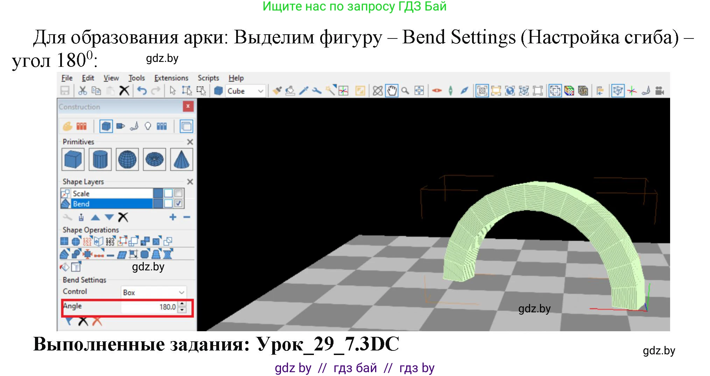Toggle the Bend layer checkbox
This screenshot has width=710, height=376.
point(178,204)
